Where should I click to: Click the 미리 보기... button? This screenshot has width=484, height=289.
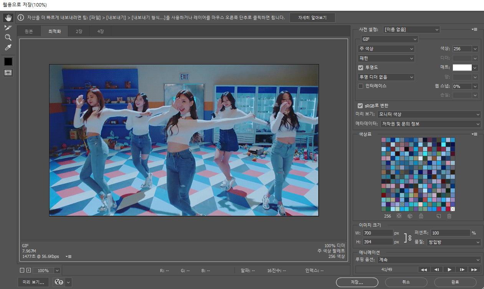tap(33, 282)
